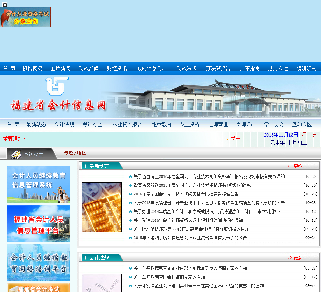Click the small broken image icon at top-left

point(5,5)
